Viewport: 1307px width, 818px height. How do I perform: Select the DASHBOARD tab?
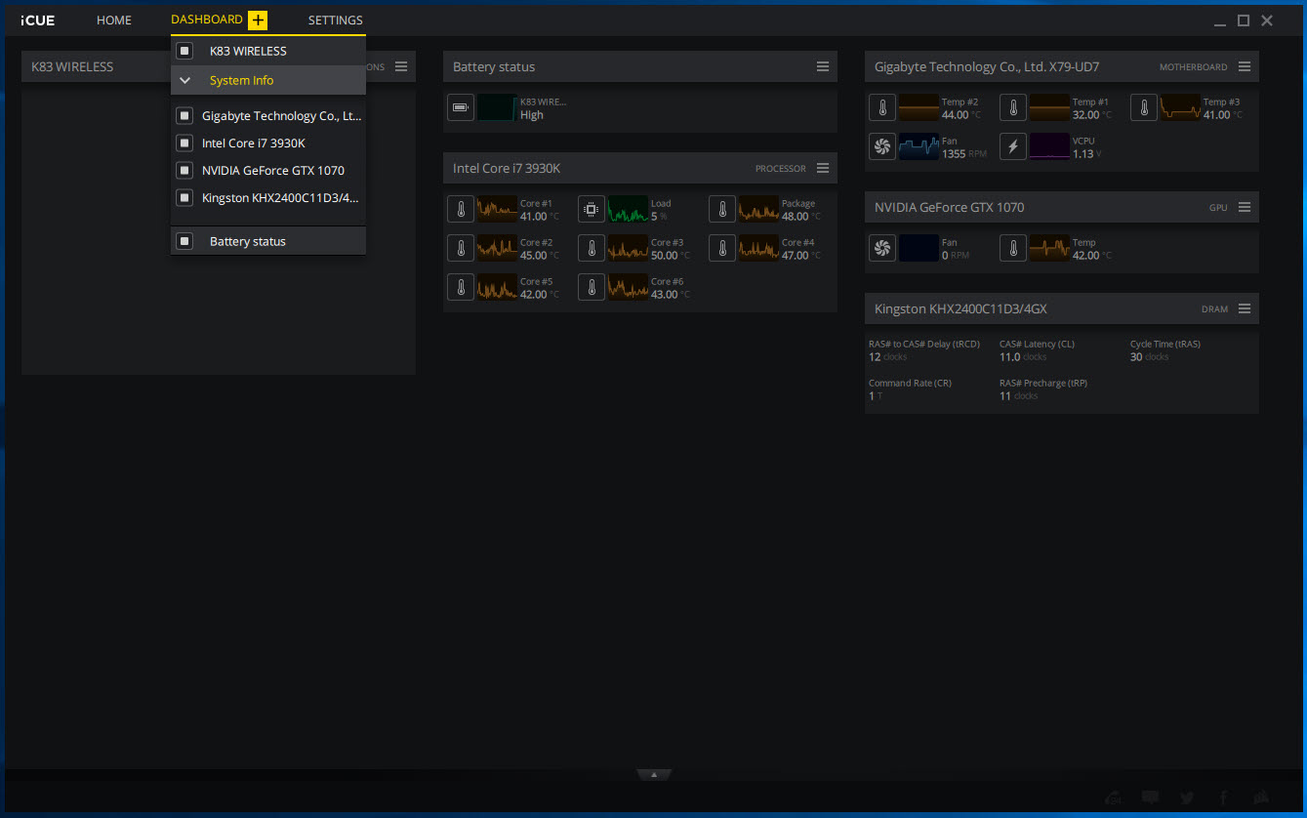click(207, 20)
